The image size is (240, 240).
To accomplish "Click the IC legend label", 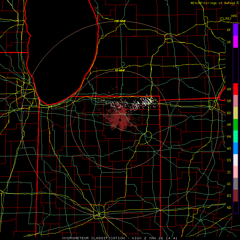I will [x=229, y=172].
